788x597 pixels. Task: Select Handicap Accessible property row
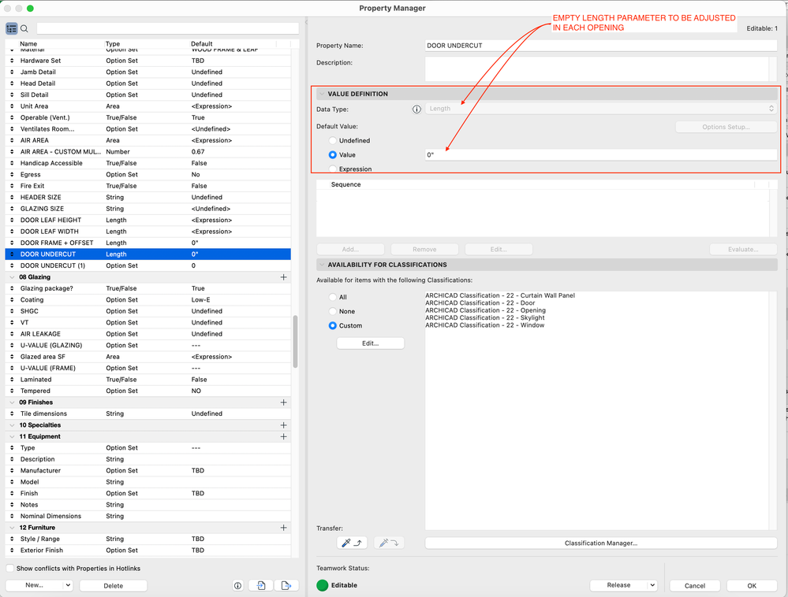(148, 163)
